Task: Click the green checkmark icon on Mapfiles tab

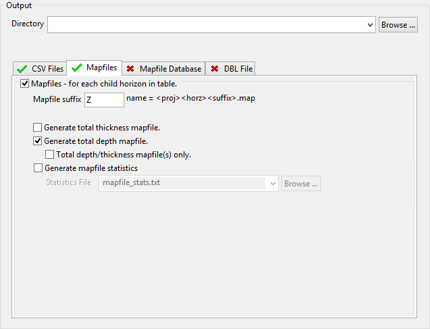Action: click(x=77, y=68)
